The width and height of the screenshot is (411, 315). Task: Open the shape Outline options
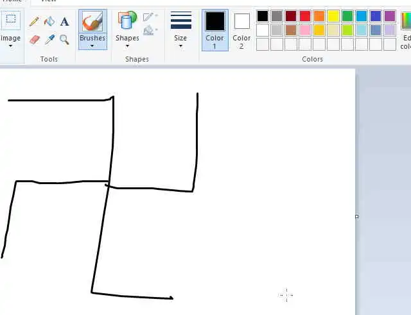pyautogui.click(x=150, y=17)
